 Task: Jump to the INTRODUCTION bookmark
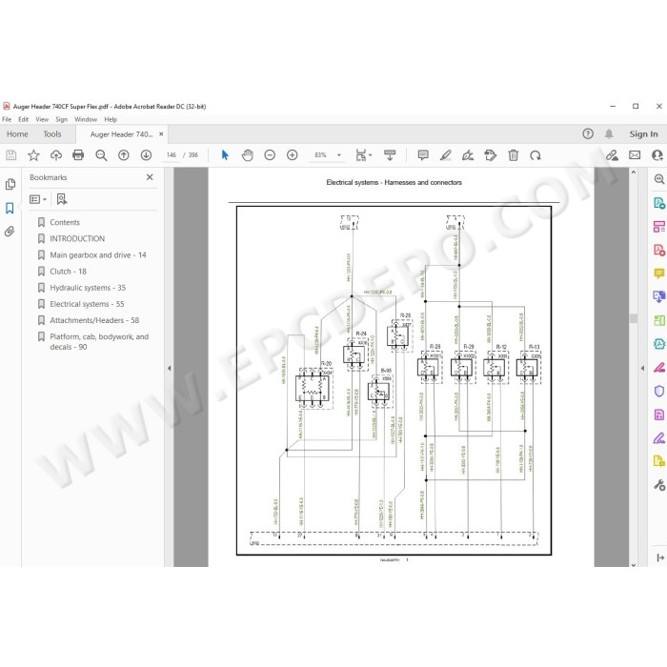point(77,238)
